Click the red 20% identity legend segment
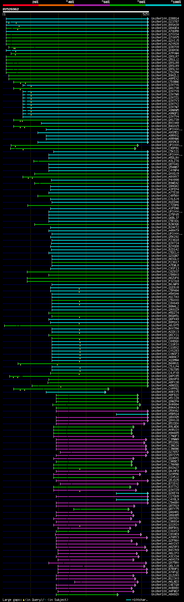 coord(20,5)
